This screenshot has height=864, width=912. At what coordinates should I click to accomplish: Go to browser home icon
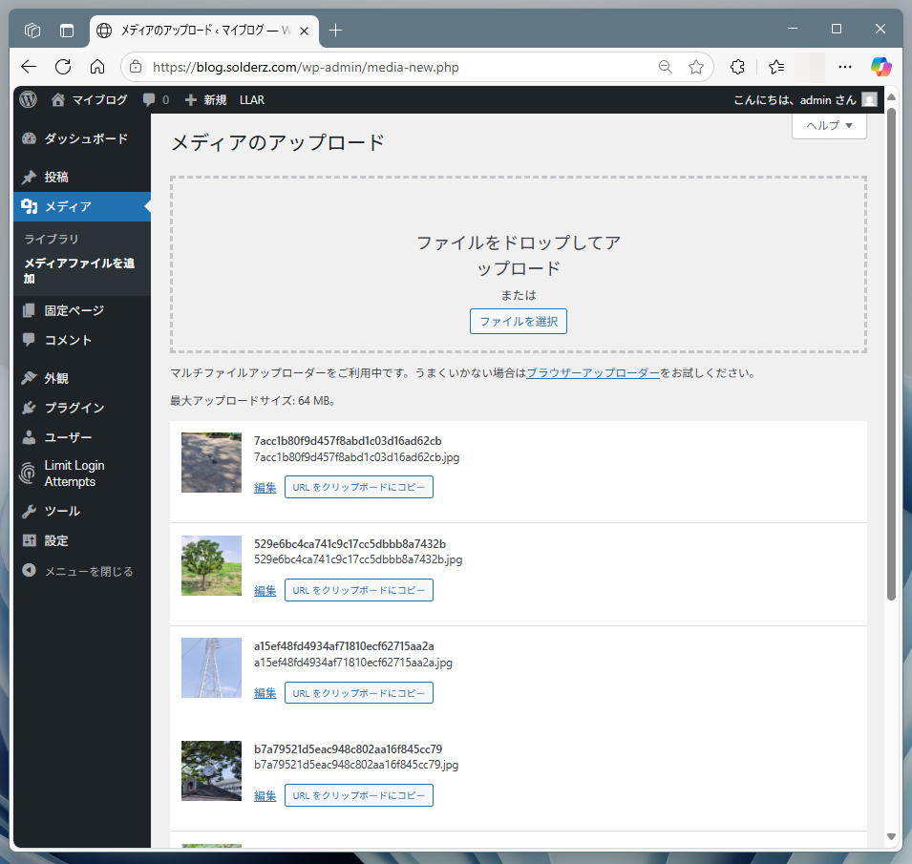click(97, 67)
